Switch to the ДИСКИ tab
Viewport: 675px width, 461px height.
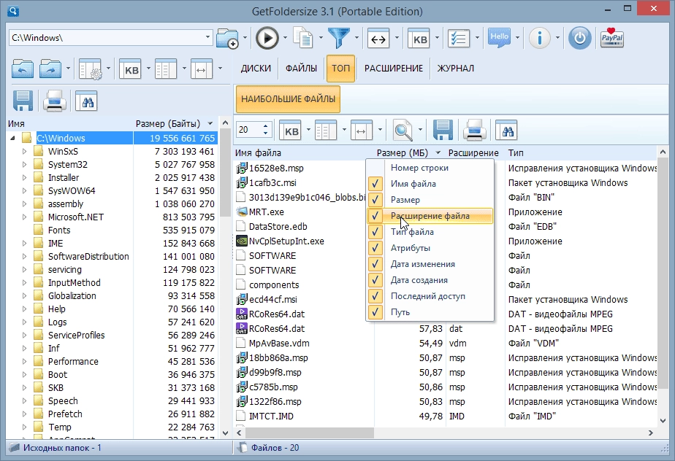pyautogui.click(x=256, y=69)
